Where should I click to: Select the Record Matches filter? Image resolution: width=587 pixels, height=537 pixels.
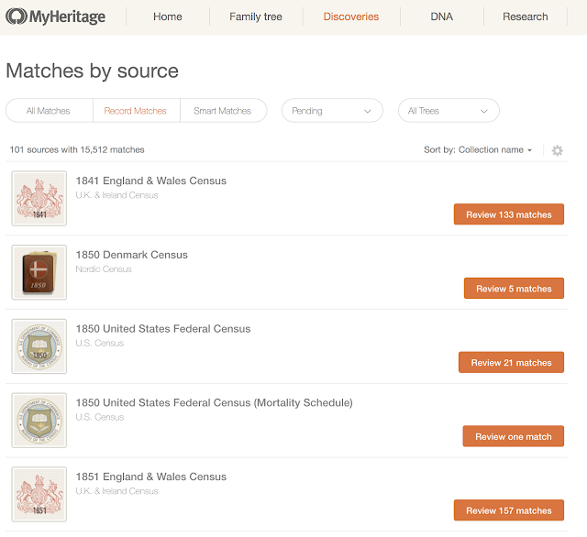136,111
